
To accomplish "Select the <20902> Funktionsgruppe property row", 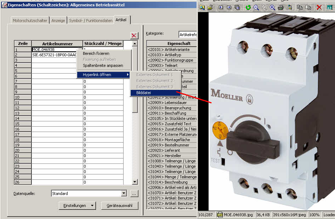I will coord(172,60).
